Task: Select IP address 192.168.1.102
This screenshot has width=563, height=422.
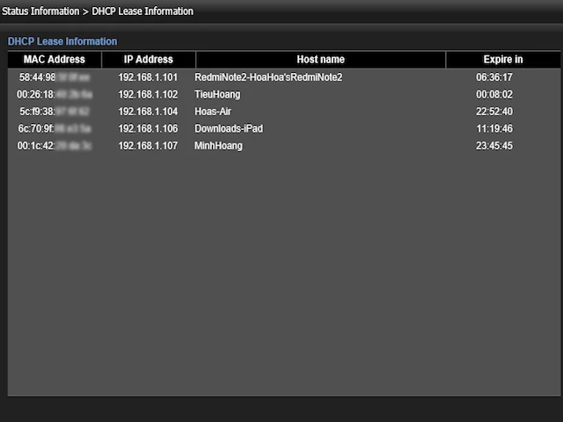Action: tap(148, 94)
